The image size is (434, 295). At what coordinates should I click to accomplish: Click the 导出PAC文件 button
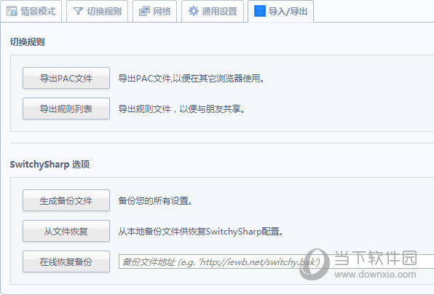[66, 78]
